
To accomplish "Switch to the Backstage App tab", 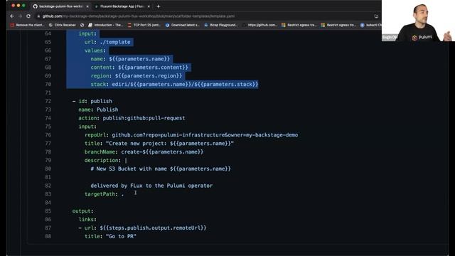I will [122, 6].
